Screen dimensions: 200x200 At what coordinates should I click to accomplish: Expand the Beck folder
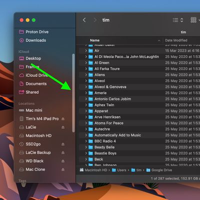coord(86,159)
